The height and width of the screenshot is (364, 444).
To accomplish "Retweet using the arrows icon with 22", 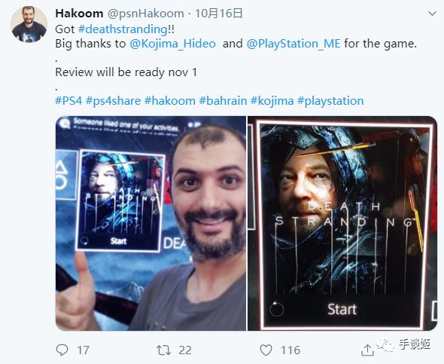I will 164,350.
